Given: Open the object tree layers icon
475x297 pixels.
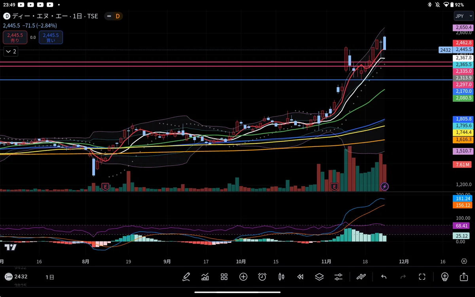Looking at the screenshot, I should click(x=319, y=277).
